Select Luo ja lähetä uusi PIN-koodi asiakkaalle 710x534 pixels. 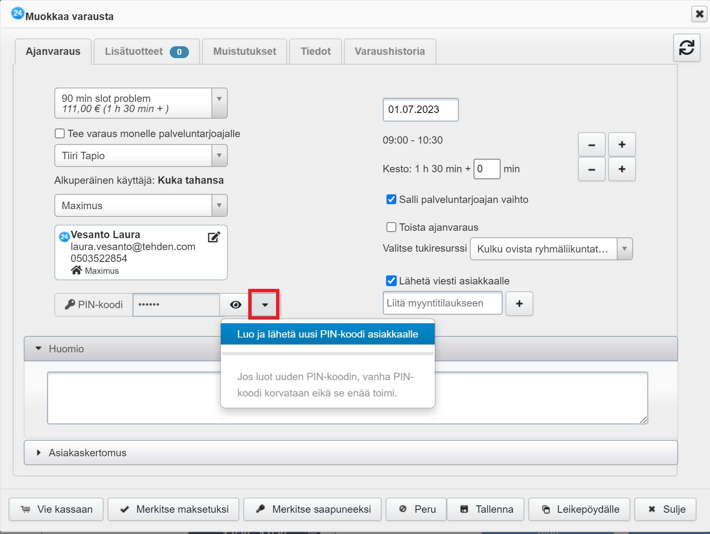(x=327, y=334)
